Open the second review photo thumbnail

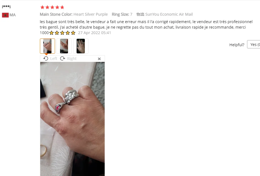(64, 46)
